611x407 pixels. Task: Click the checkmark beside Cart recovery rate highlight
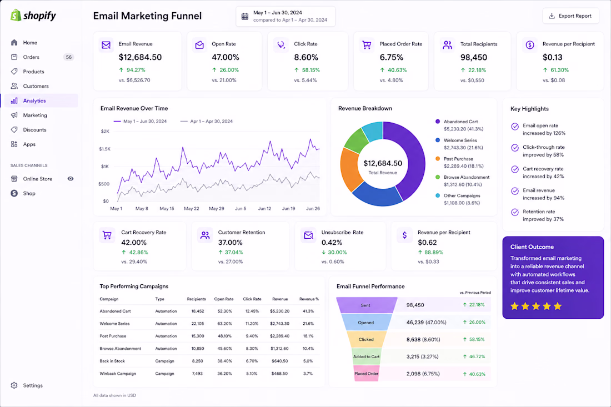pos(515,169)
